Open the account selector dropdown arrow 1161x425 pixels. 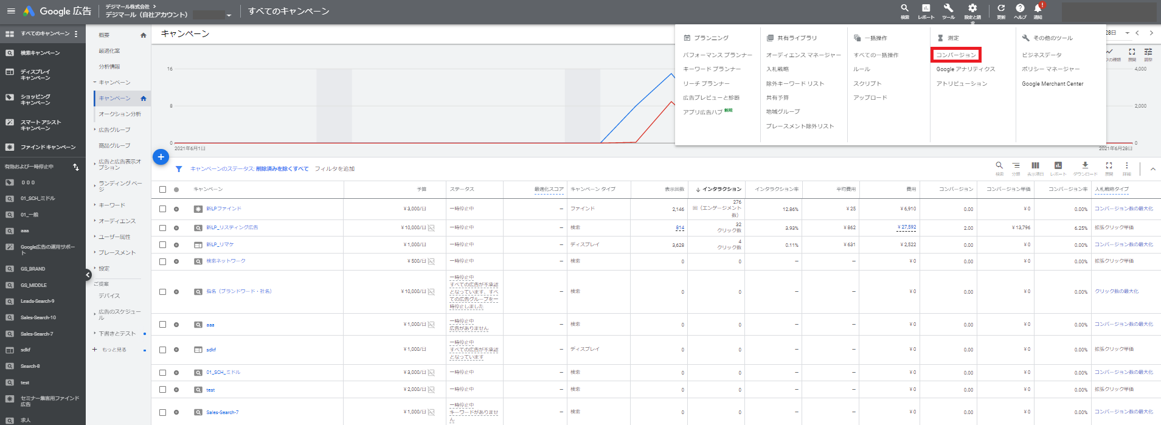[x=229, y=15]
